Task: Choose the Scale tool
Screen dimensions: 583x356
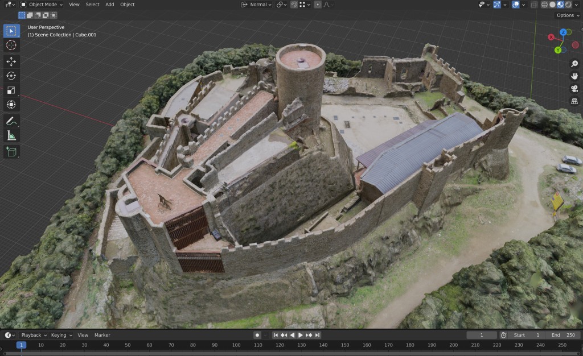Action: point(11,90)
